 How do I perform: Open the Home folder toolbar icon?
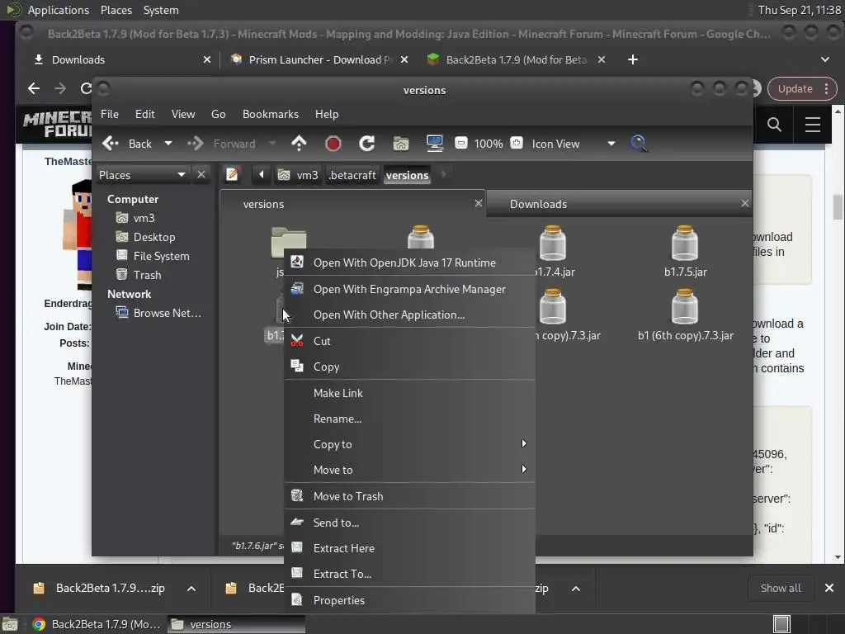point(400,144)
